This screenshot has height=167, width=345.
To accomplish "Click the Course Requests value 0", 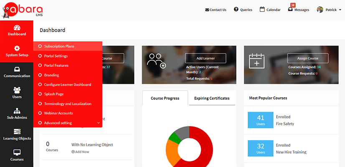I will tap(317, 73).
